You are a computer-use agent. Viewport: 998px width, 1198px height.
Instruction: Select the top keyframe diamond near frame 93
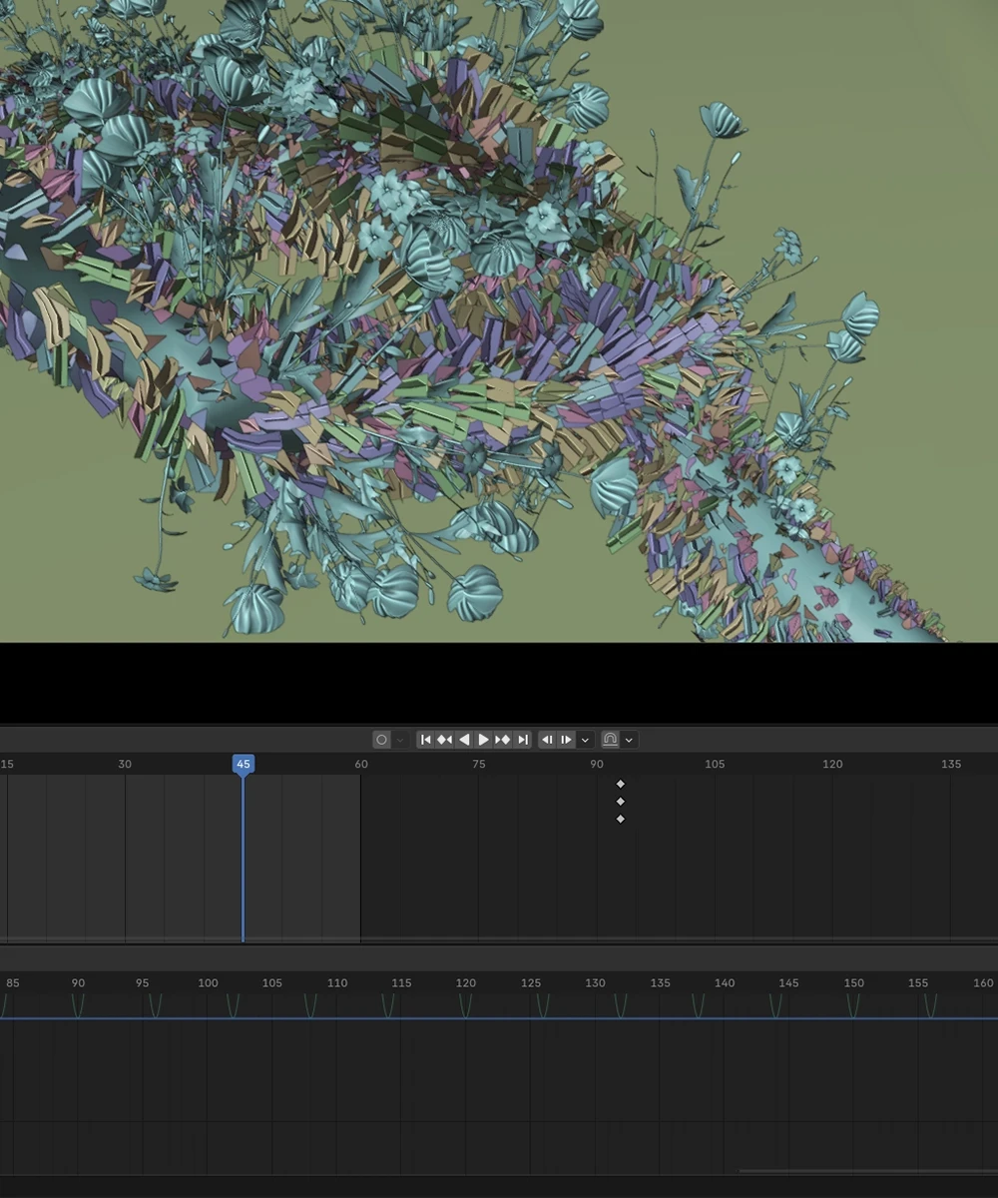pyautogui.click(x=621, y=784)
